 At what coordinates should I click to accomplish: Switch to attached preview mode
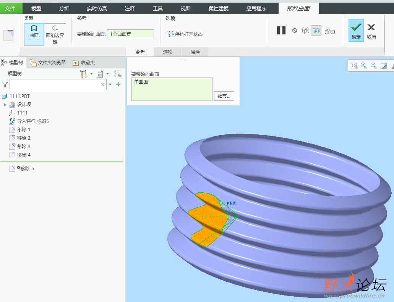[316, 31]
